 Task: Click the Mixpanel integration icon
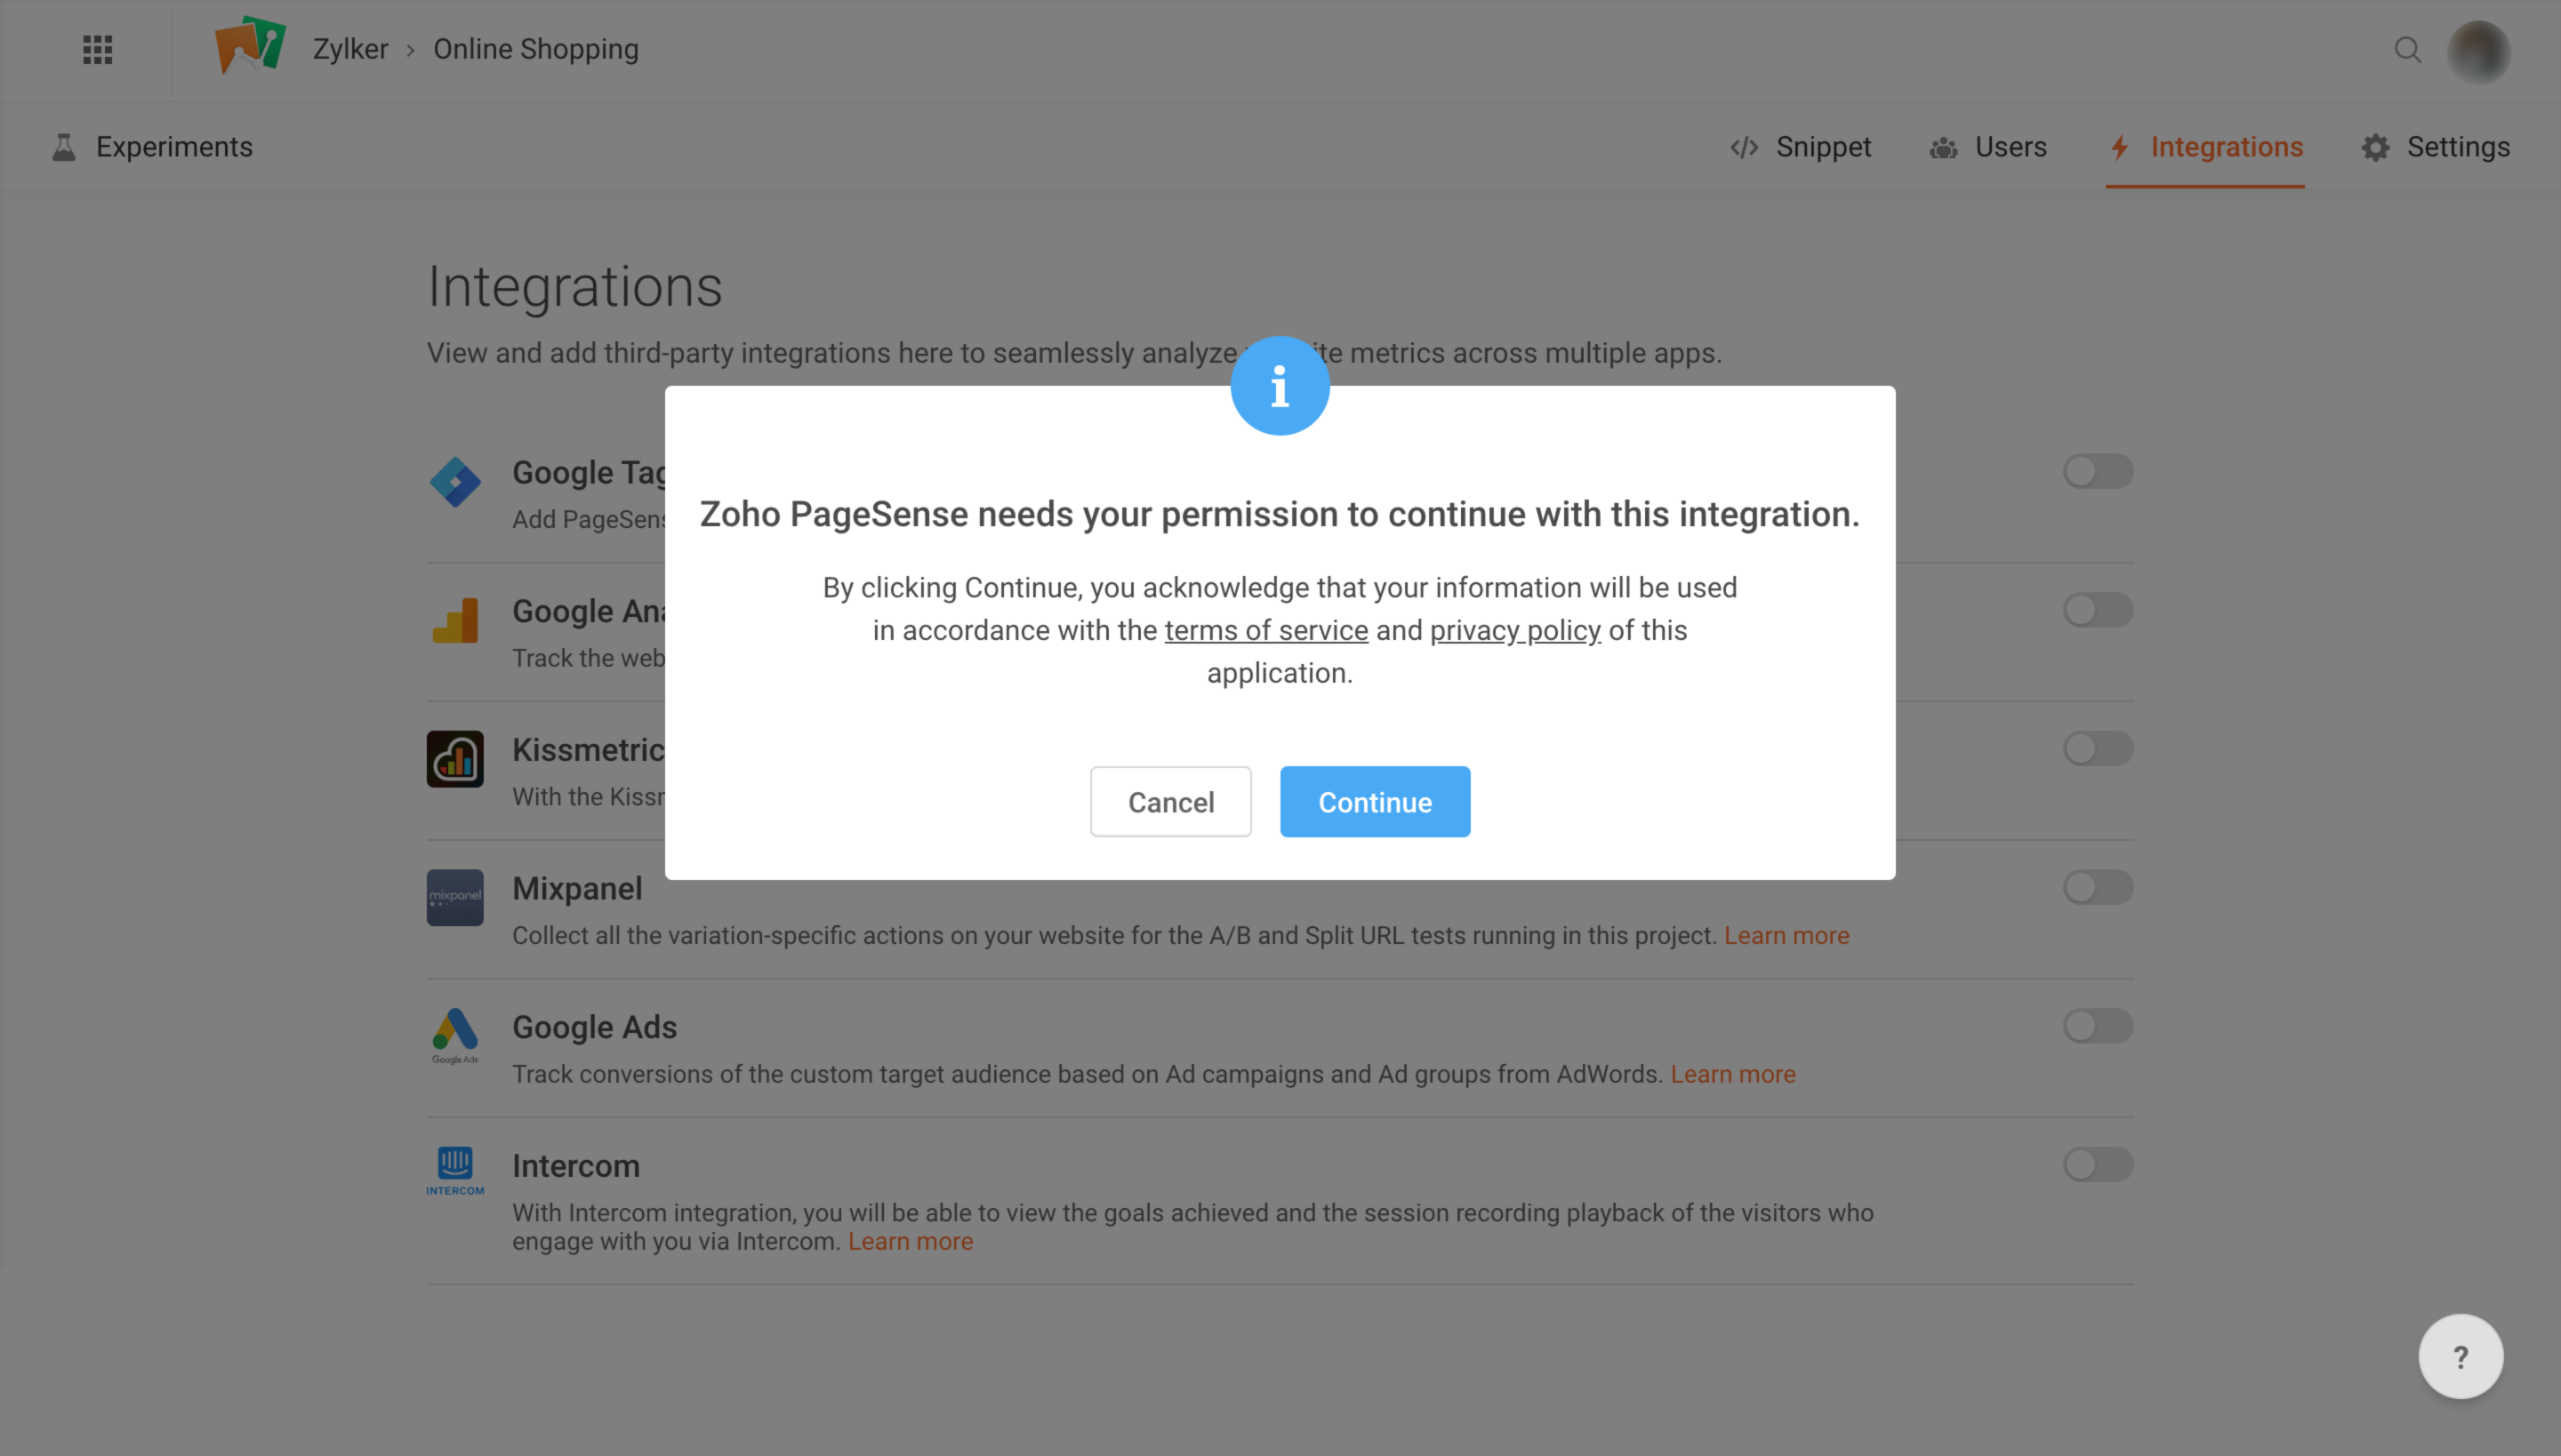pyautogui.click(x=455, y=897)
